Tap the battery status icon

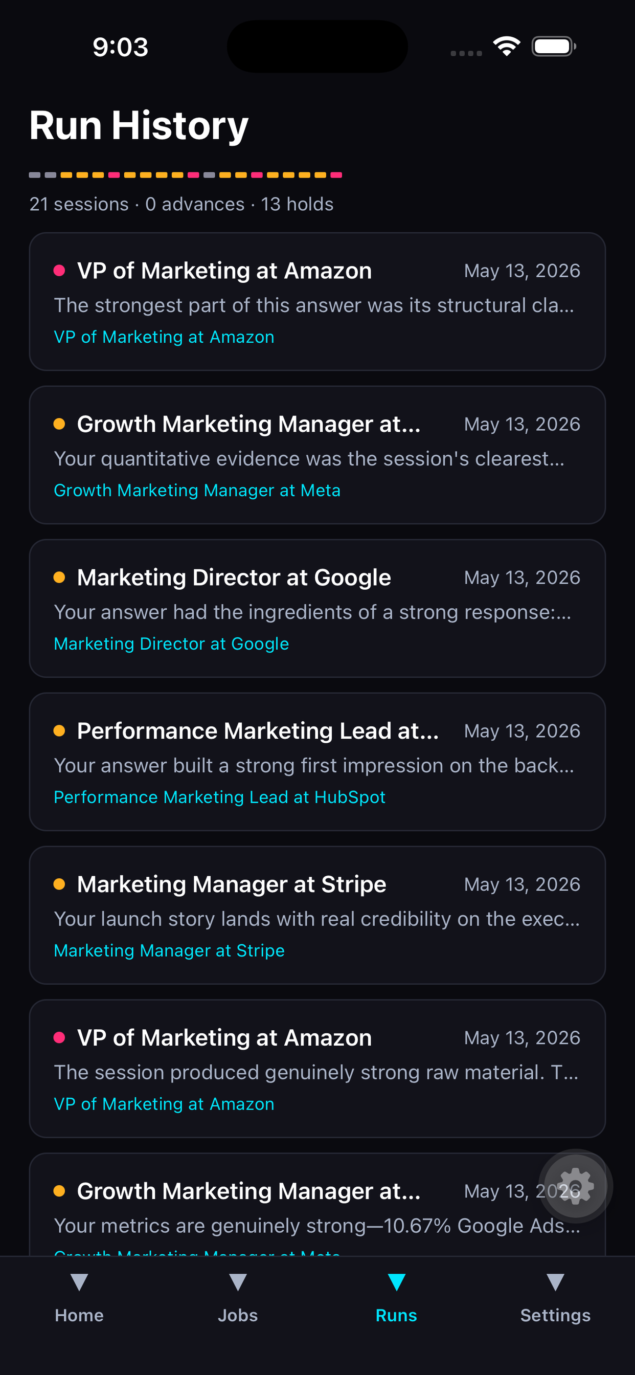(554, 47)
